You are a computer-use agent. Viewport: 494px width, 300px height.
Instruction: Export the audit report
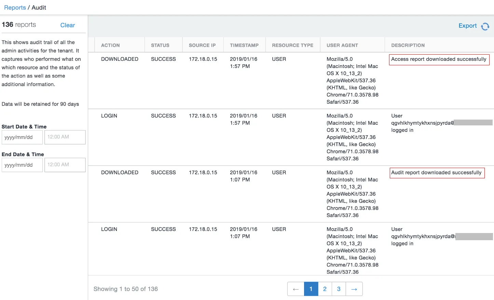pos(468,26)
